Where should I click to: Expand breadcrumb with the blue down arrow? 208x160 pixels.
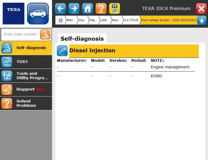pos(202,20)
